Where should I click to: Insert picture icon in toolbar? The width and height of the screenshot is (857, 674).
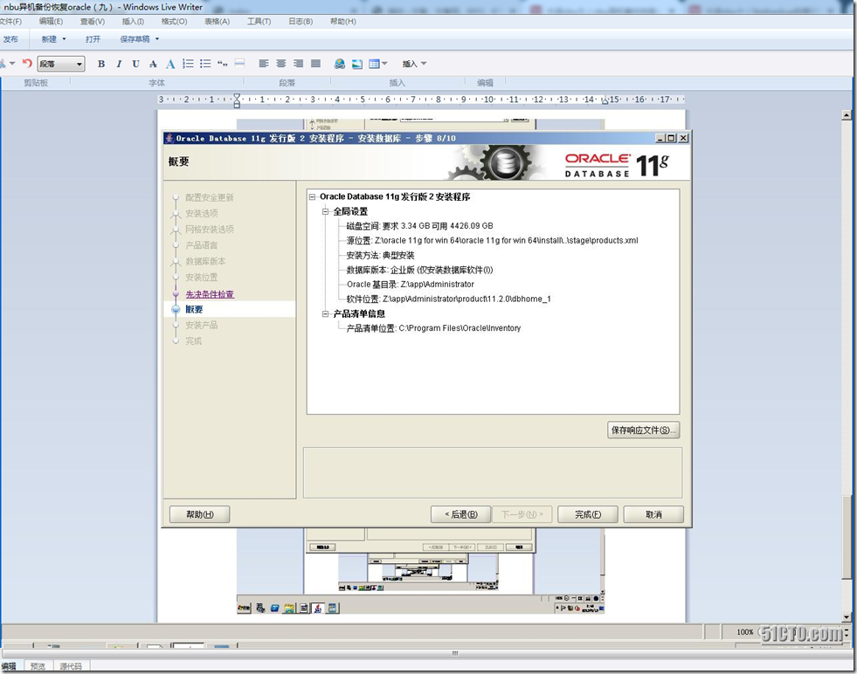point(357,64)
